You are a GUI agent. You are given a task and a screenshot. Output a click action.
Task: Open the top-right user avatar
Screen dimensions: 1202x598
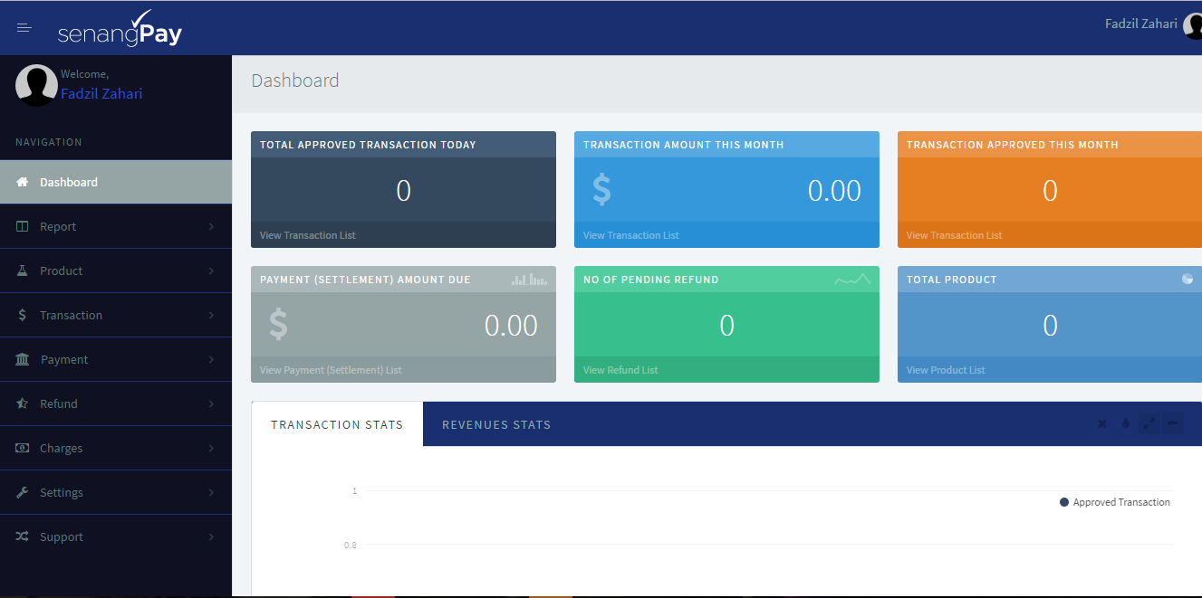tap(1193, 26)
